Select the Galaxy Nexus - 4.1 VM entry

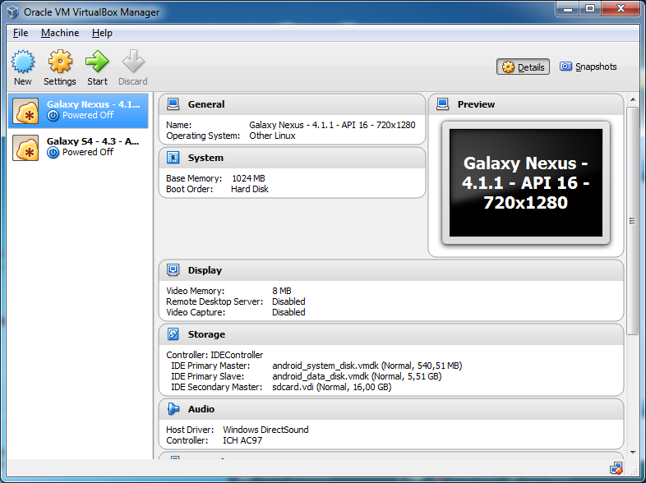[78, 111]
